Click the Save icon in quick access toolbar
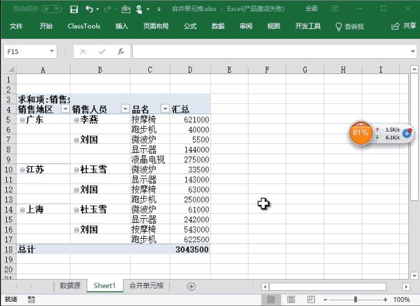Image resolution: width=420 pixels, height=306 pixels. [x=73, y=10]
